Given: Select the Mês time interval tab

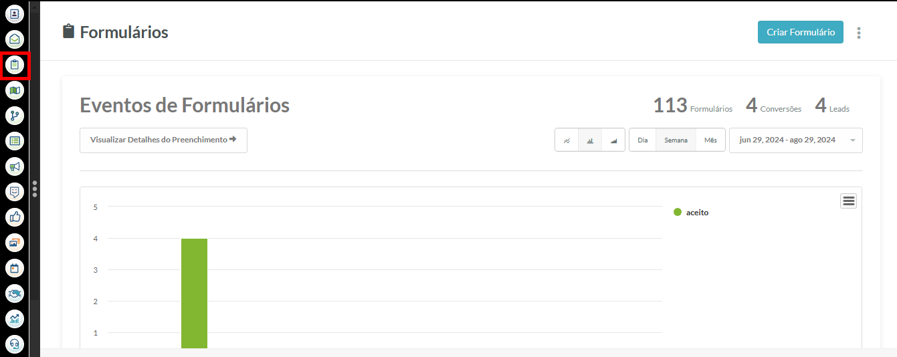Looking at the screenshot, I should (710, 140).
